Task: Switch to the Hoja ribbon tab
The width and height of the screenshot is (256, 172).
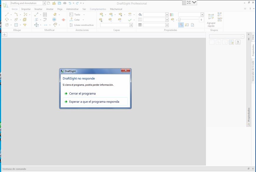Action: pos(60,9)
